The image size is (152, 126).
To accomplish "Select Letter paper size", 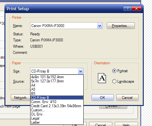I will coord(57,122).
